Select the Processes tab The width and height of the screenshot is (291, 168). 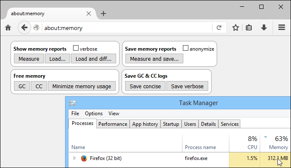click(83, 123)
